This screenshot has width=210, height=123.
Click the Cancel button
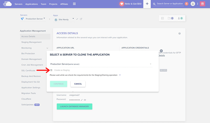pos(78,84)
